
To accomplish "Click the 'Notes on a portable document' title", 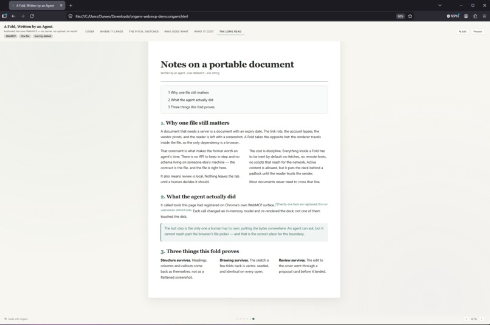I will click(227, 65).
